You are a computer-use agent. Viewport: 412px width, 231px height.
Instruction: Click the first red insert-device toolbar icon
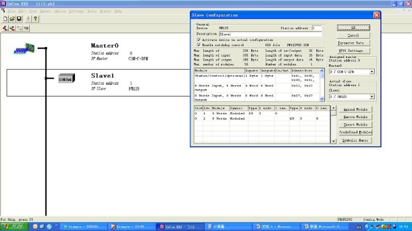click(5, 28)
